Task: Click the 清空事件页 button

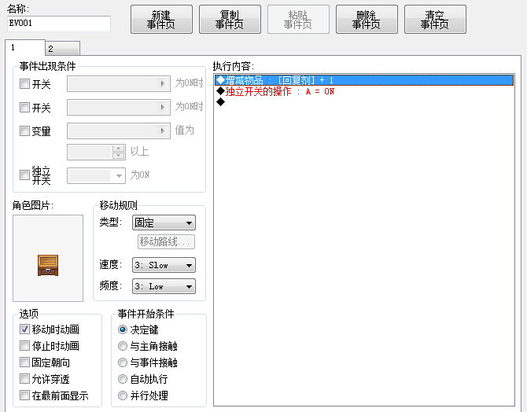Action: (x=435, y=20)
